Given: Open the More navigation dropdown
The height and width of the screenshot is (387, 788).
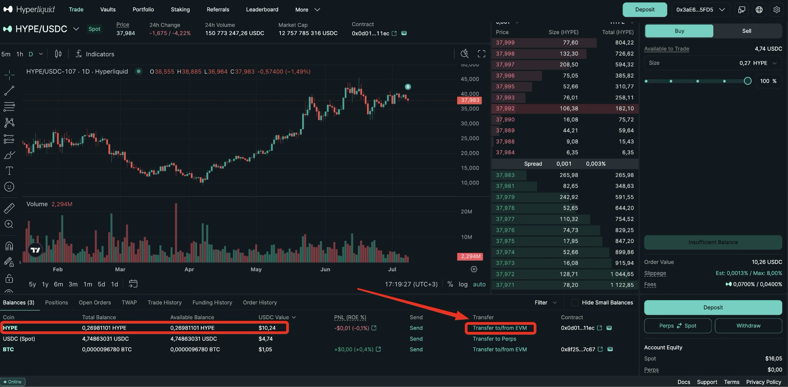Looking at the screenshot, I should coord(307,10).
